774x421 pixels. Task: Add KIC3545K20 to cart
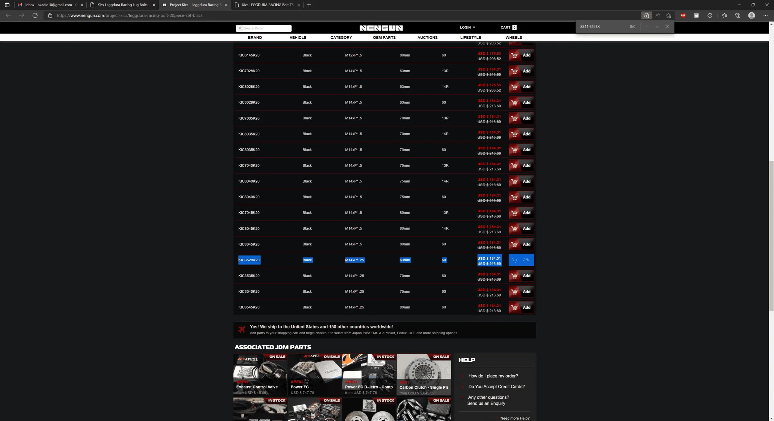coord(521,307)
